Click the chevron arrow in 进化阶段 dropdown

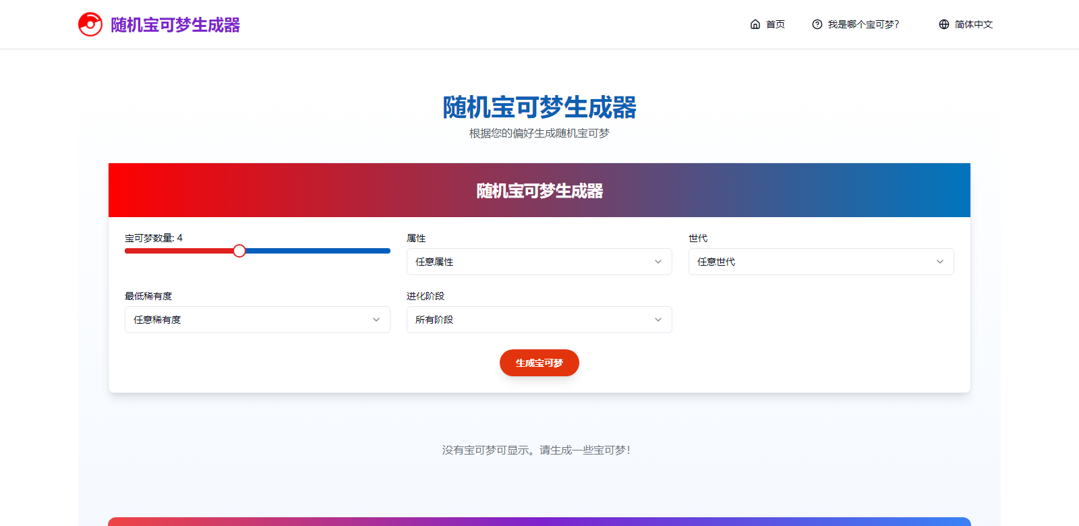[x=658, y=320]
